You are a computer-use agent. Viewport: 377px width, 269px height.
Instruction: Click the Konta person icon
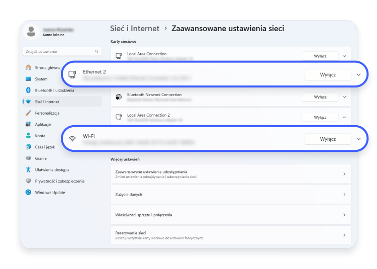point(28,136)
